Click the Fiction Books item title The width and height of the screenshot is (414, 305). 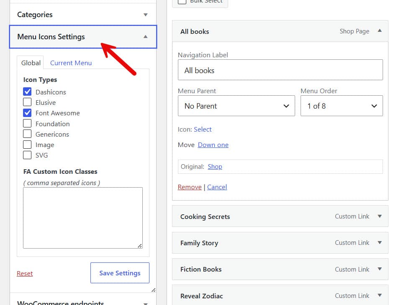coord(201,269)
